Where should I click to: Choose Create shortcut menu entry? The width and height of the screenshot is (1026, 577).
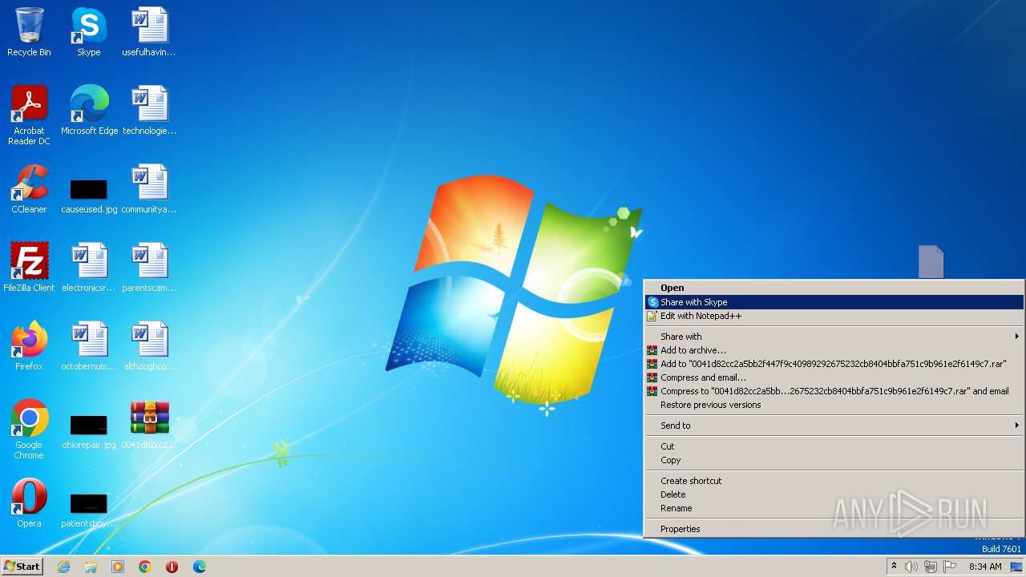point(834,481)
